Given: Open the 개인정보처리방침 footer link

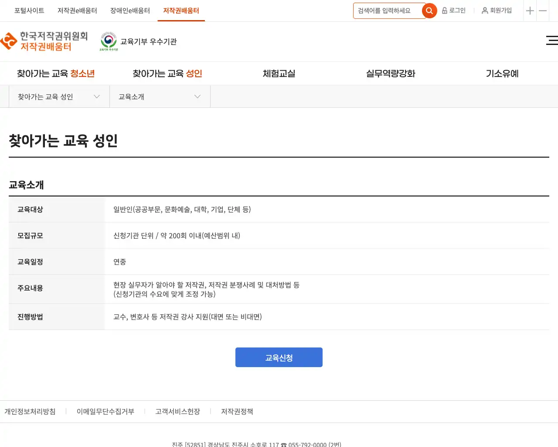Looking at the screenshot, I should tap(30, 412).
